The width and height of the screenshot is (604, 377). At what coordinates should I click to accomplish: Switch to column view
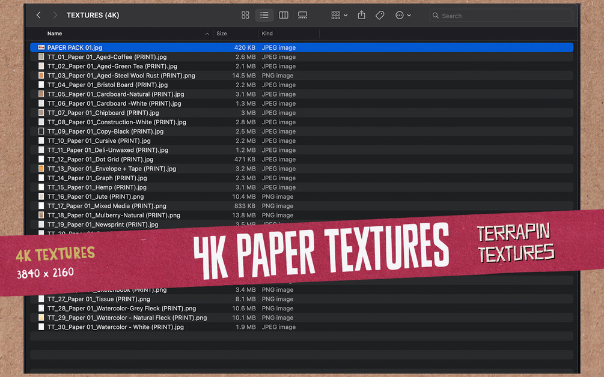coord(284,15)
